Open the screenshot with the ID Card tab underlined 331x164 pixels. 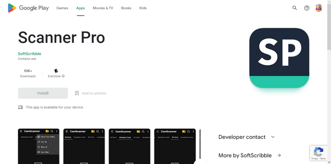[x=175, y=146]
